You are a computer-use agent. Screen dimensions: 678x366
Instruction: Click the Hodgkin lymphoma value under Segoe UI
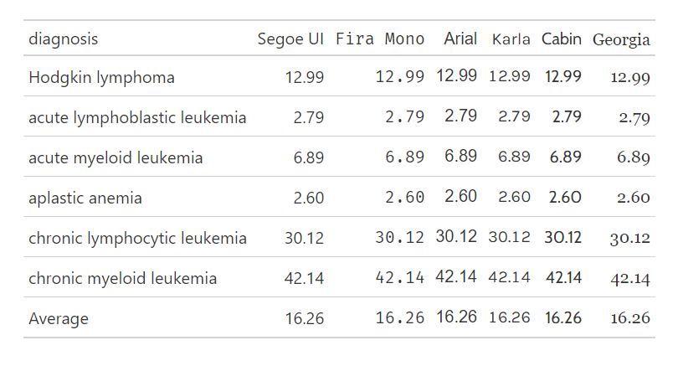click(x=304, y=78)
